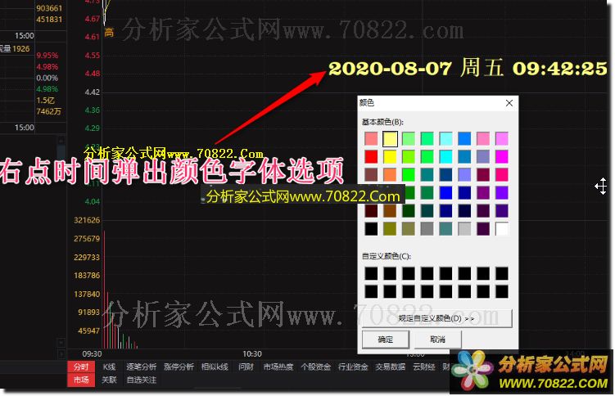
Task: Open 规定自定义颜色(D) custom color definer
Action: tap(437, 318)
